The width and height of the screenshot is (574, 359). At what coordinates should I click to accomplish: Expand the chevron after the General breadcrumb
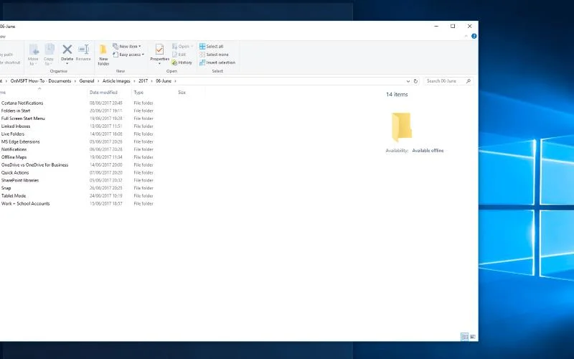tap(98, 81)
